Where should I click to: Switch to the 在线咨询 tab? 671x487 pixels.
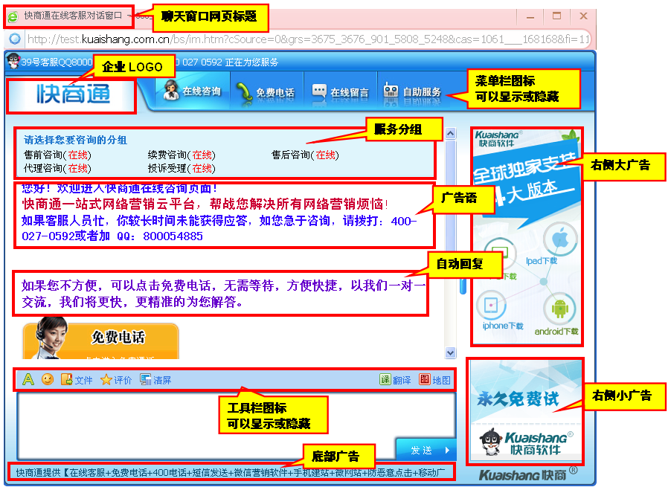point(192,92)
